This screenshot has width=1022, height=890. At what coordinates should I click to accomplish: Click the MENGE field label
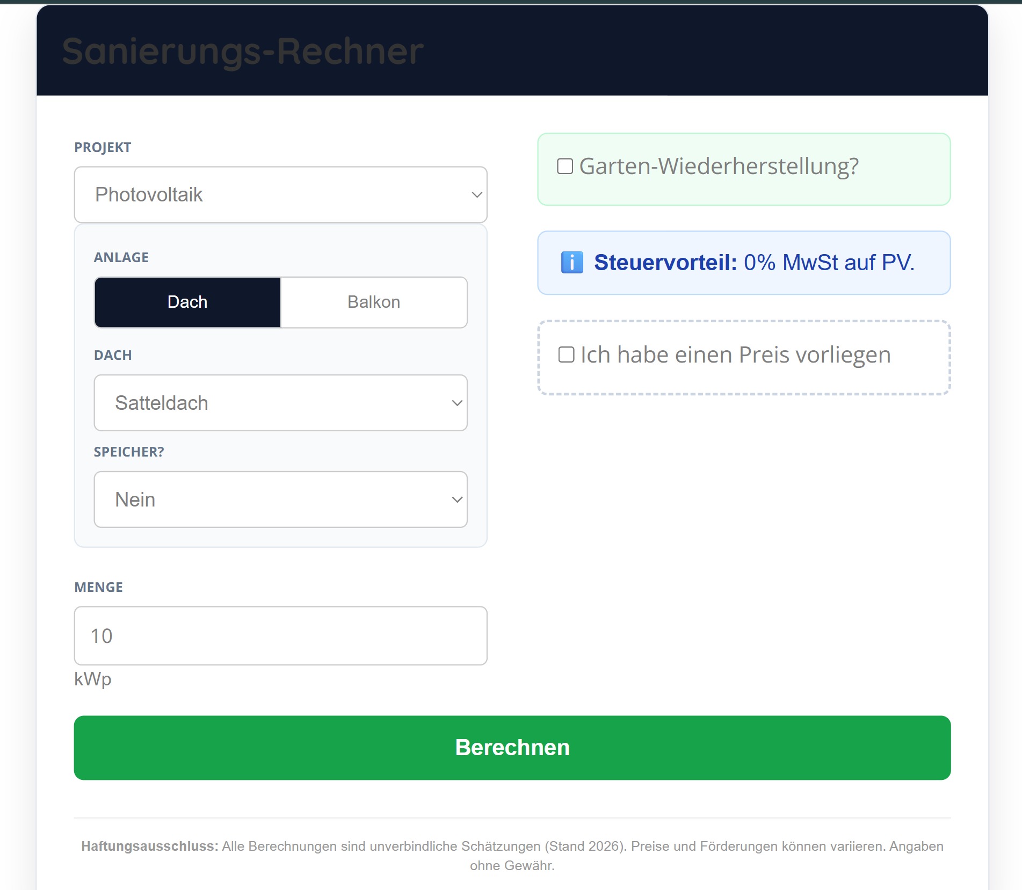pos(98,587)
